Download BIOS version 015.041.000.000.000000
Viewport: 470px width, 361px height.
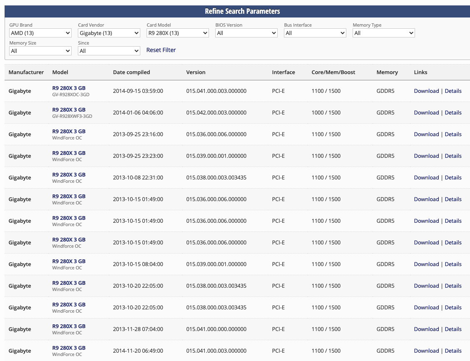click(x=426, y=329)
